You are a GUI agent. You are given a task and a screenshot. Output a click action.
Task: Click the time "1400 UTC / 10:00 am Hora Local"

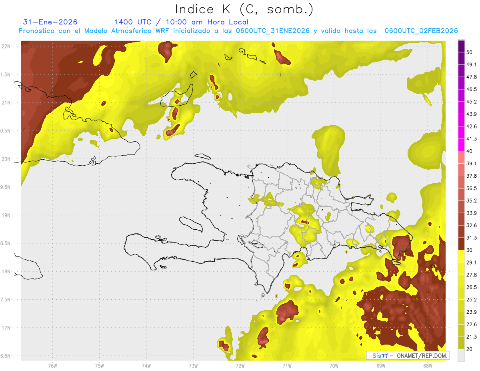[x=181, y=22]
